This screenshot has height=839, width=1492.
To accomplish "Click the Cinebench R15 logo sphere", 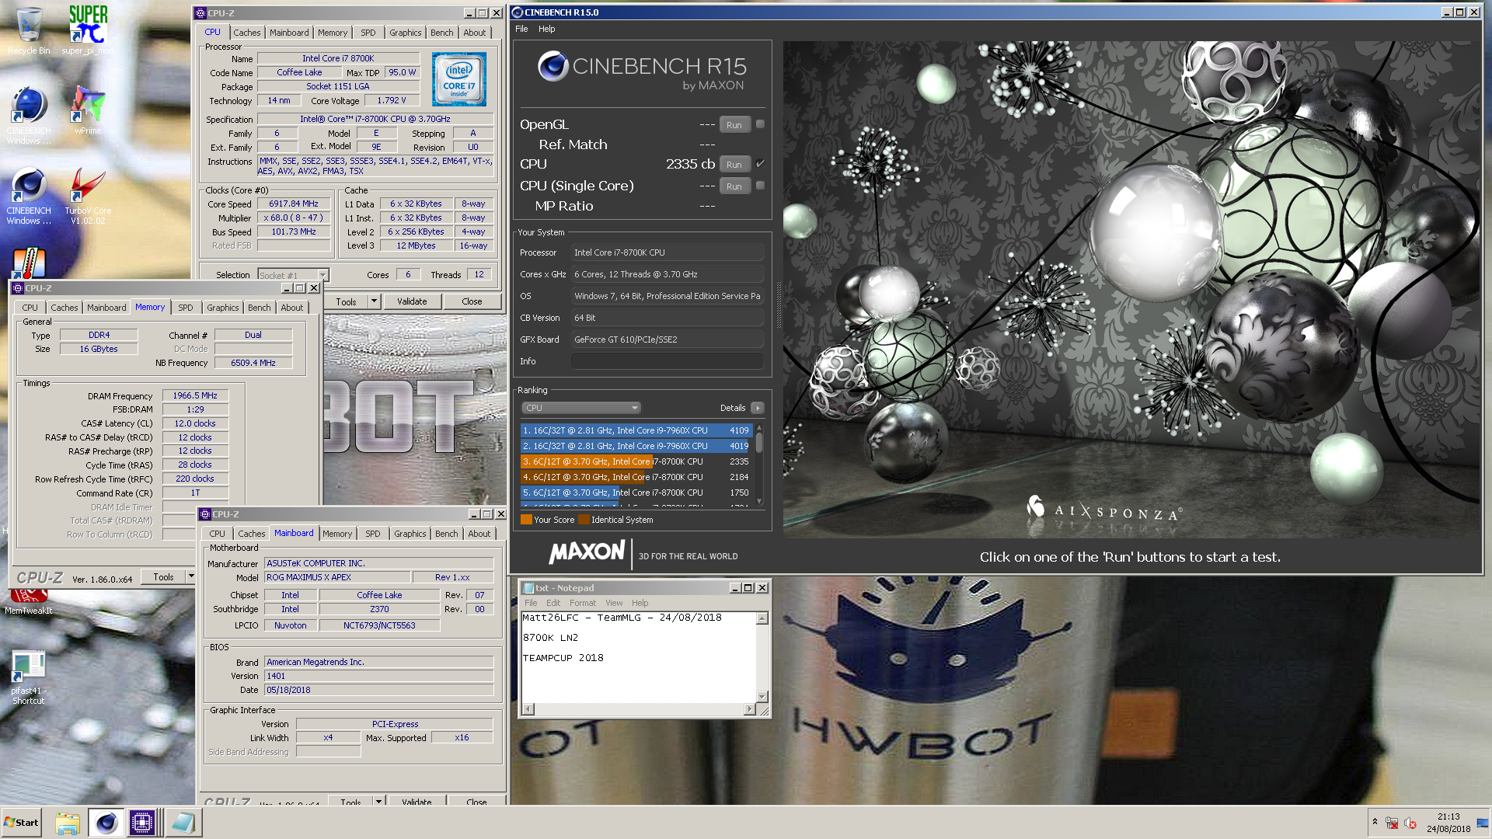I will coord(553,66).
